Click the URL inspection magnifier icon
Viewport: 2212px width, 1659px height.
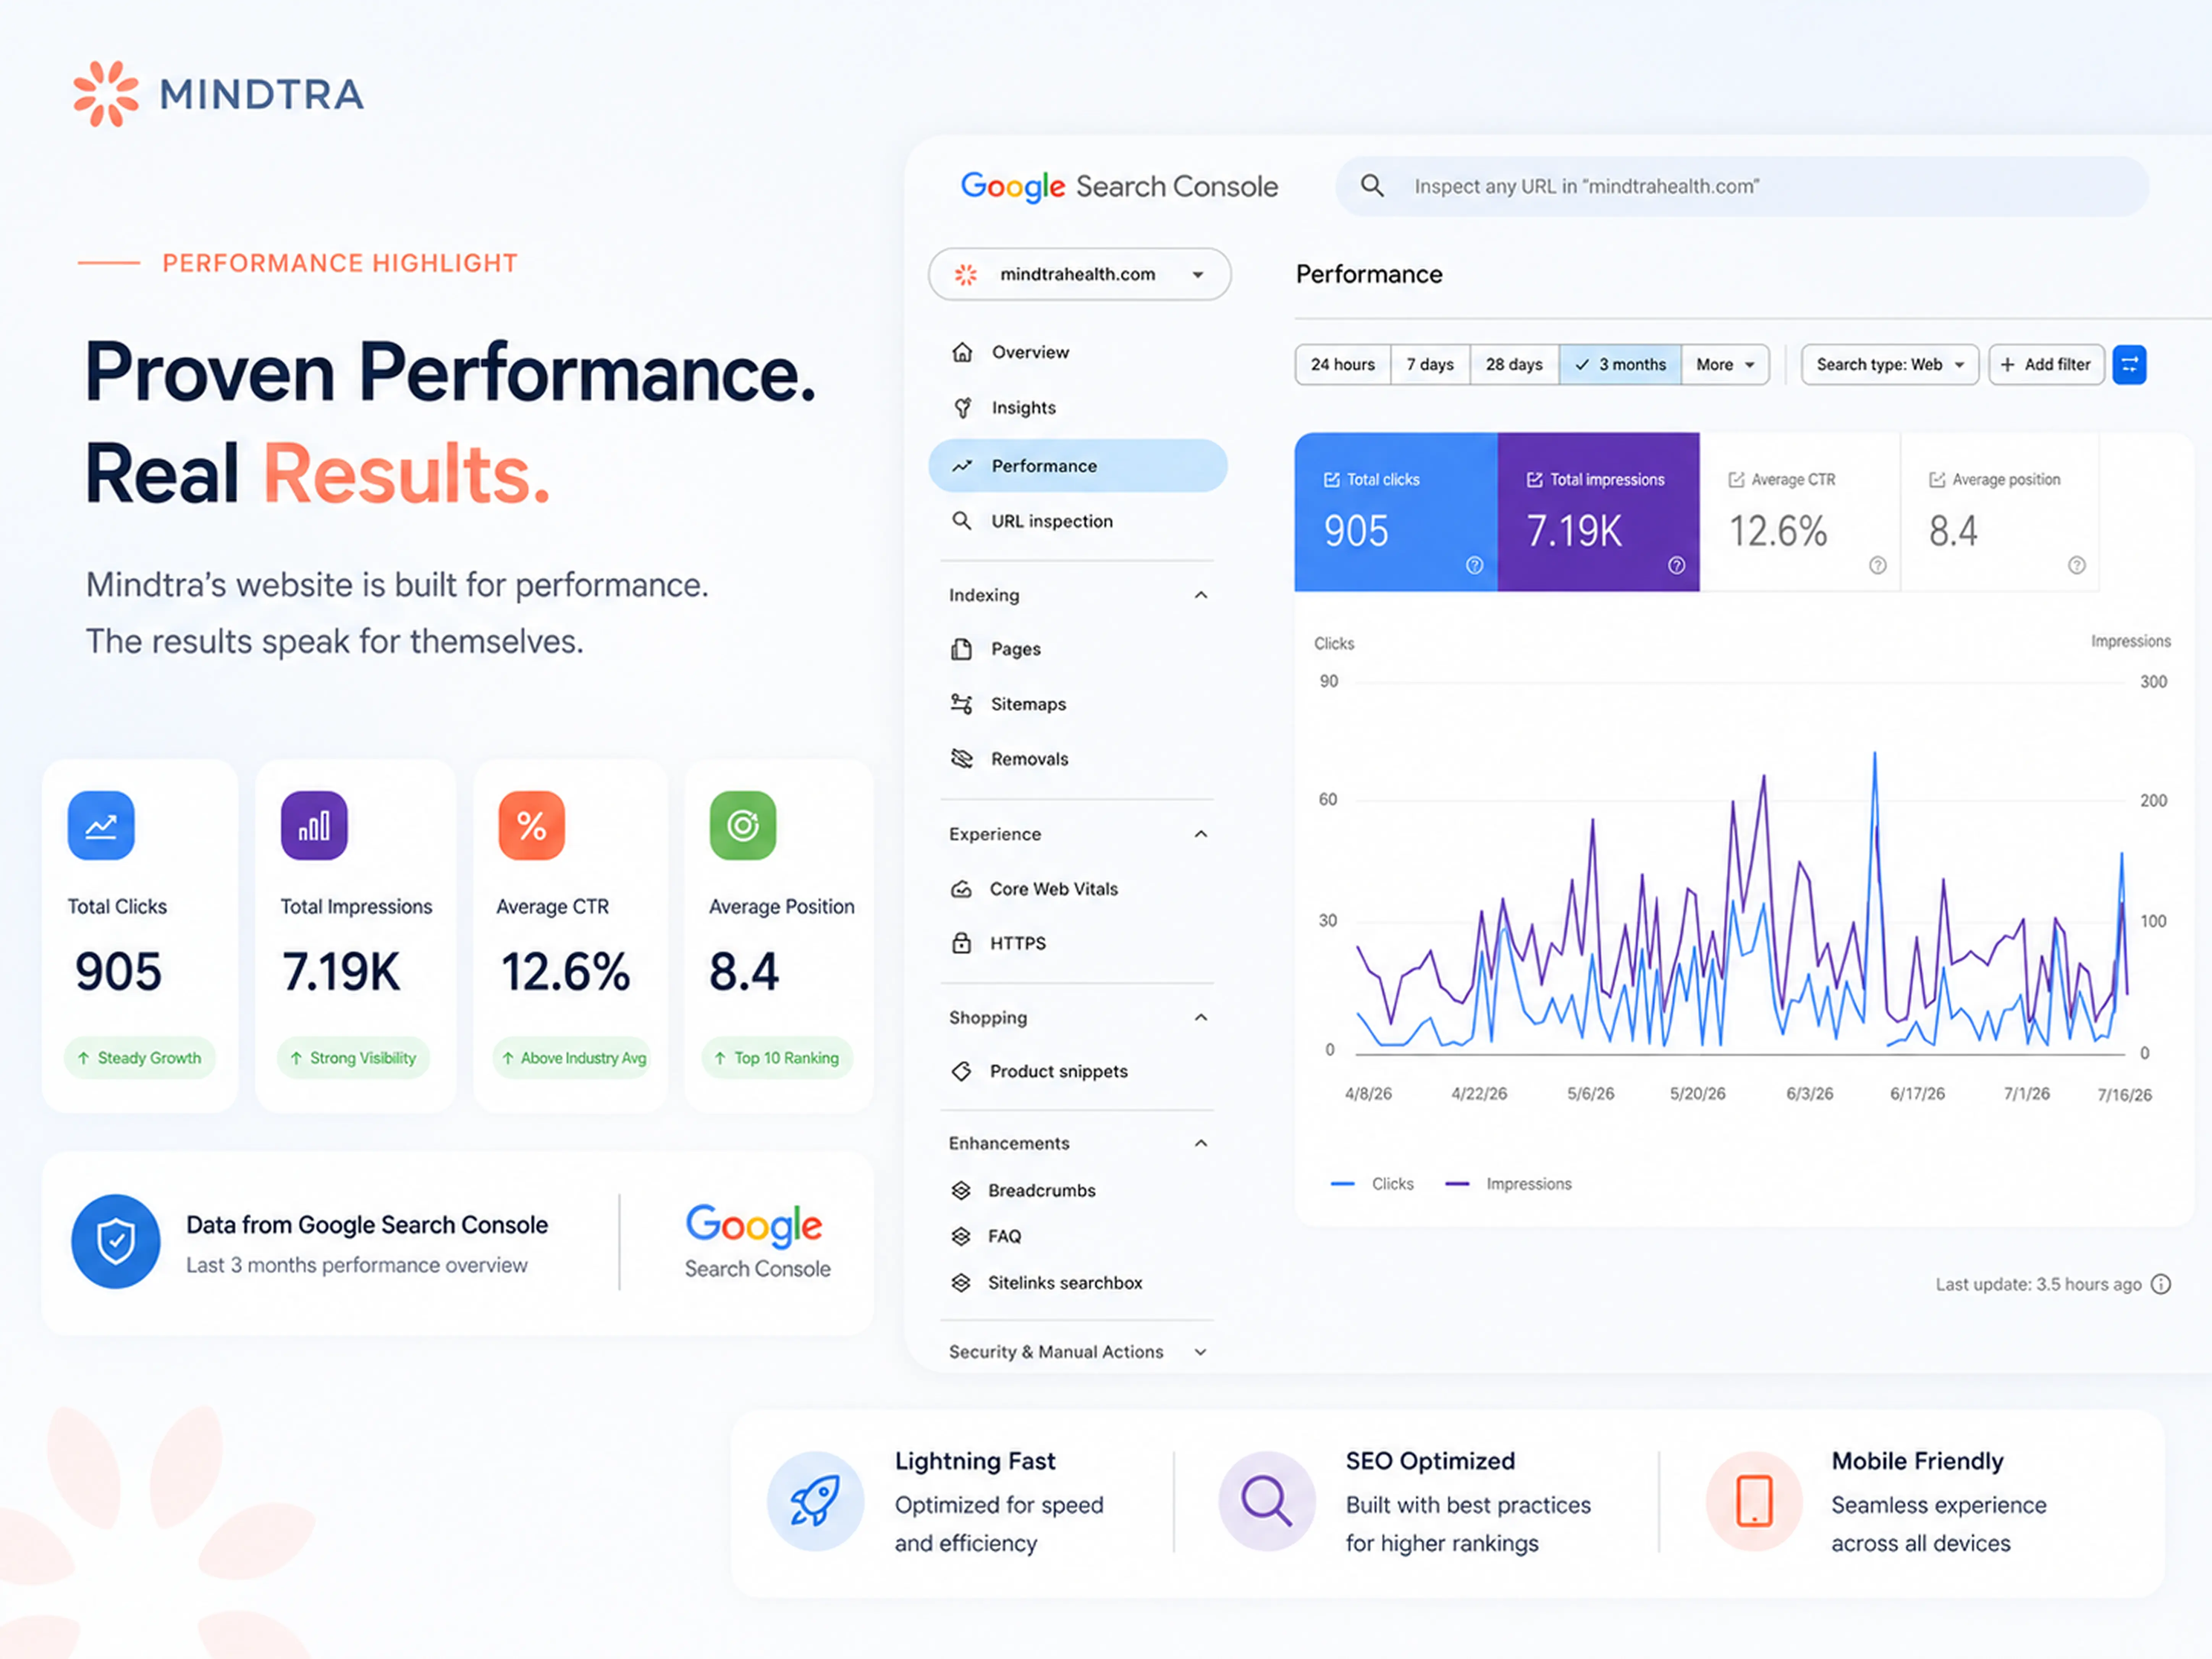tap(962, 521)
